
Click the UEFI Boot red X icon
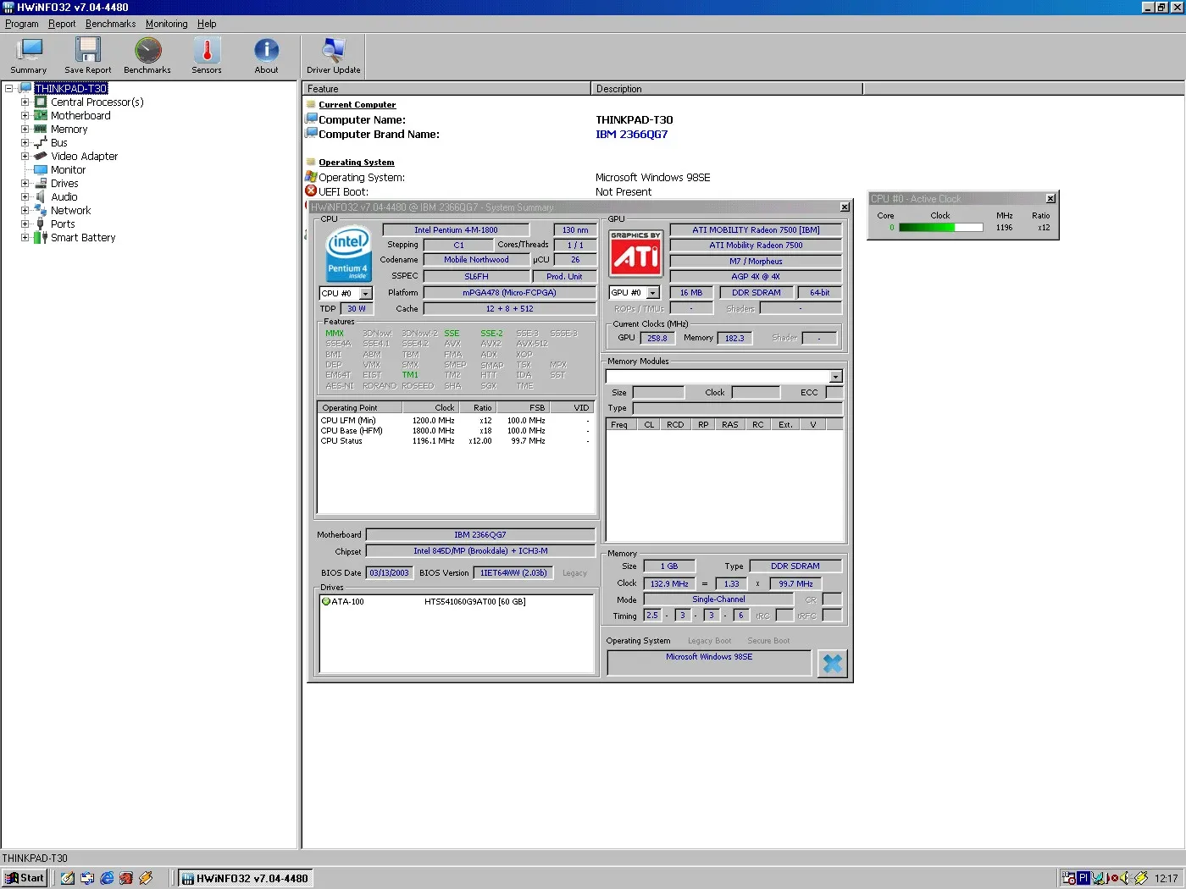311,190
